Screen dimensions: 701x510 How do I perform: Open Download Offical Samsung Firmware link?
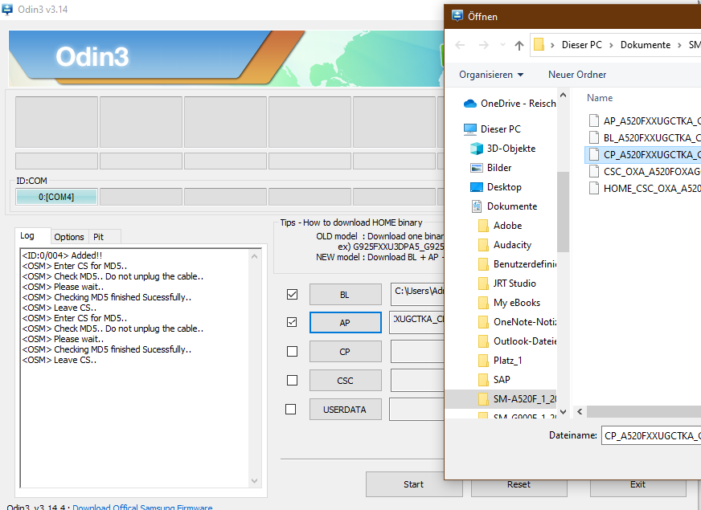pyautogui.click(x=142, y=507)
